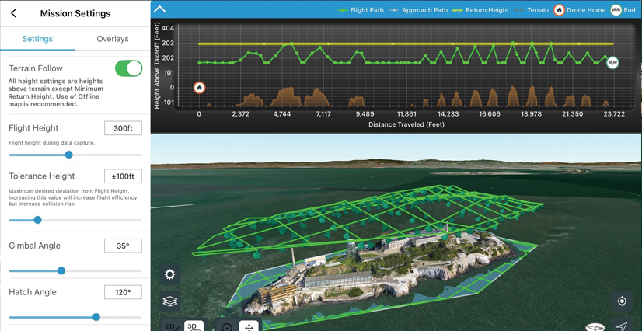The image size is (642, 331).
Task: Toggle the Terrain Follow switch off
Action: pos(128,68)
